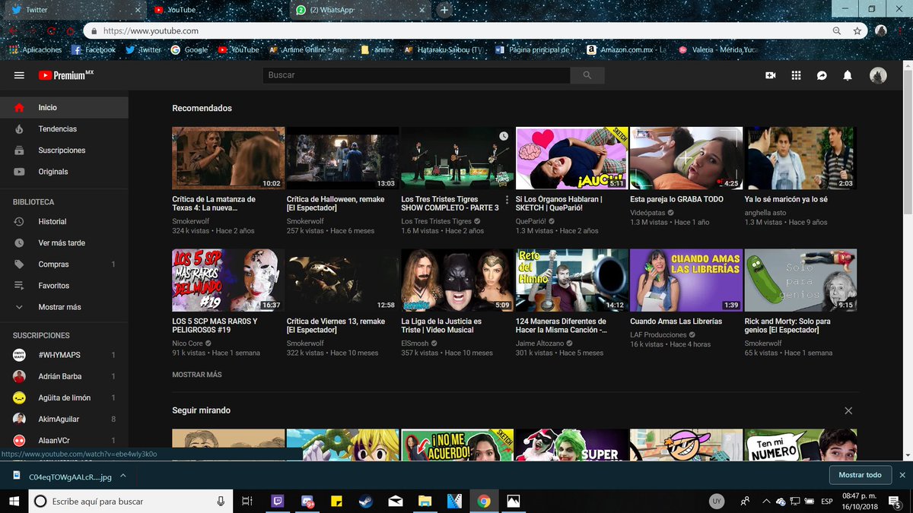Screen dimensions: 913x513
Task: Go to Inicio in sidebar
Action: (64, 107)
